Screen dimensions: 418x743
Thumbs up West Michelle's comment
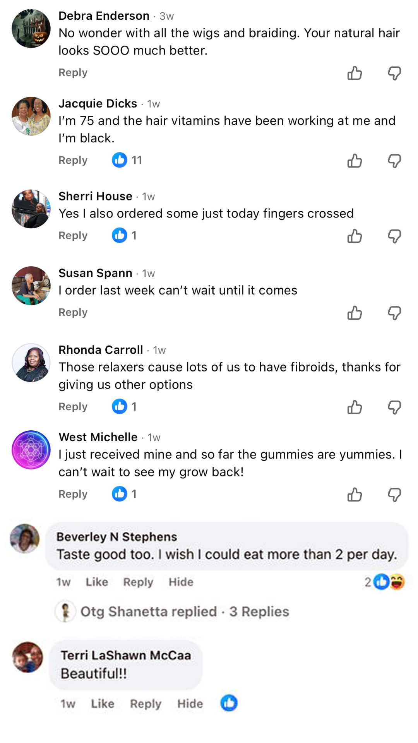(x=355, y=495)
